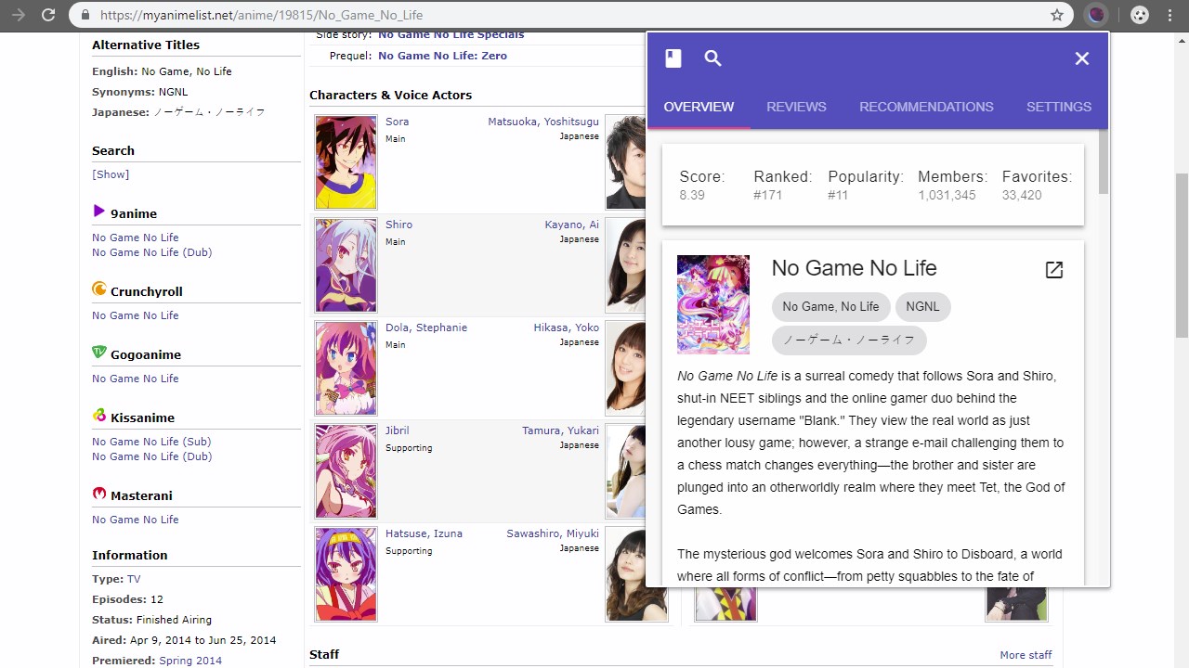Open No Game No Life in new tab icon
The image size is (1189, 668).
1054,270
